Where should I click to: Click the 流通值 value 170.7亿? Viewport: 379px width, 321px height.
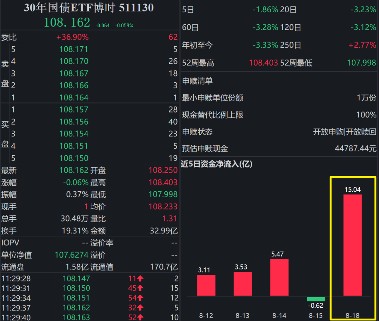coord(164,267)
